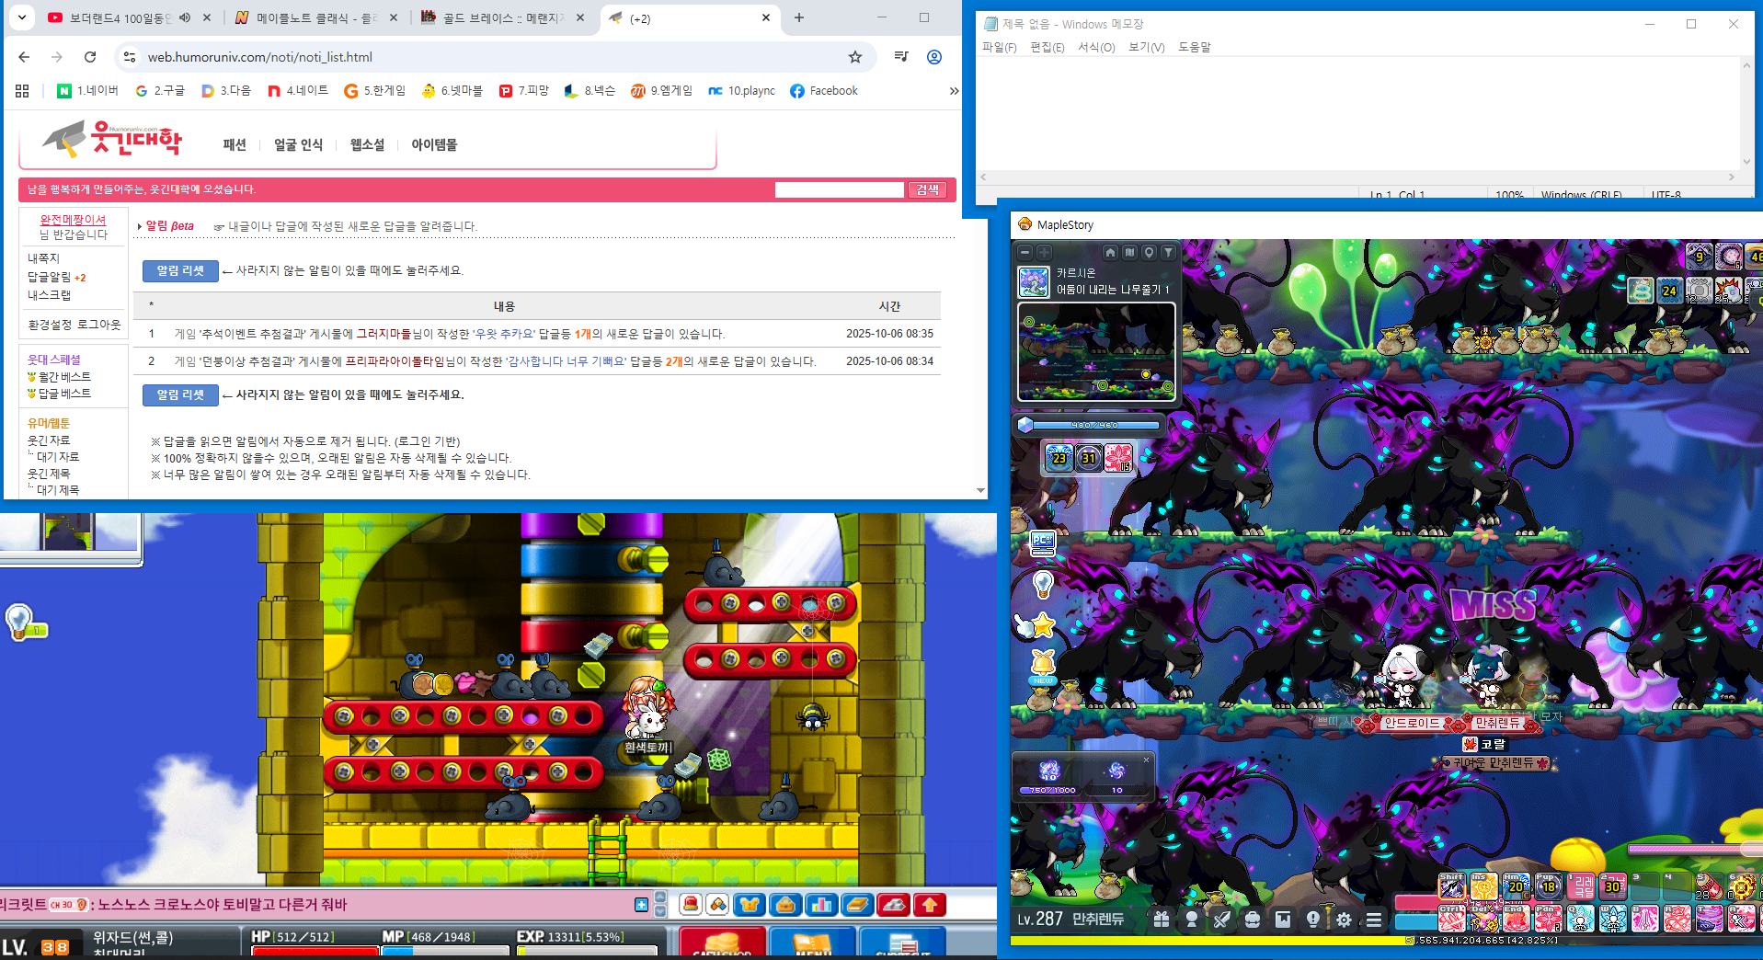This screenshot has height=960, width=1763.
Task: Bookmark this page with the star icon
Action: tap(855, 57)
